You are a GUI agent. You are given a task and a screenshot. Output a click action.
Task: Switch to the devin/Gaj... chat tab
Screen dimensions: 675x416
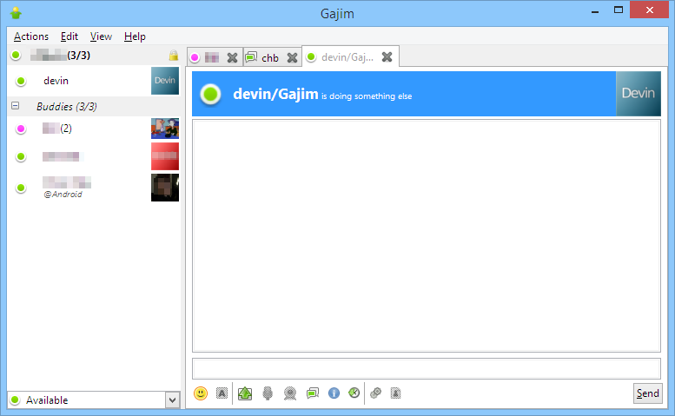pyautogui.click(x=347, y=56)
